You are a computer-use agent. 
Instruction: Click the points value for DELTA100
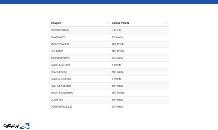coord(118,51)
